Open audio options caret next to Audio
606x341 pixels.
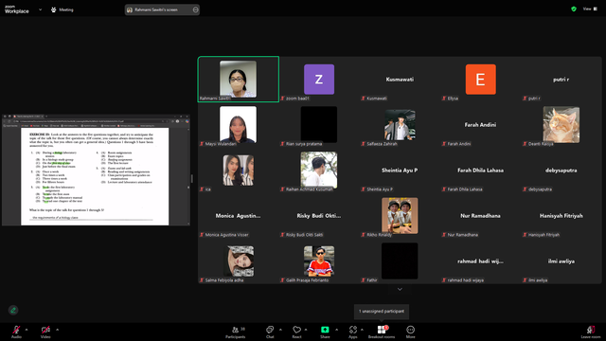pyautogui.click(x=27, y=330)
